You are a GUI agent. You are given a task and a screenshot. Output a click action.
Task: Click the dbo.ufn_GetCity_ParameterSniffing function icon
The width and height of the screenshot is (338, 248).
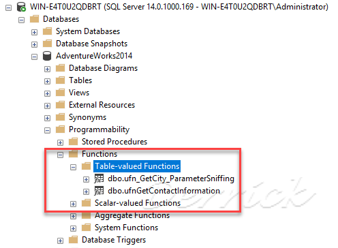click(99, 179)
